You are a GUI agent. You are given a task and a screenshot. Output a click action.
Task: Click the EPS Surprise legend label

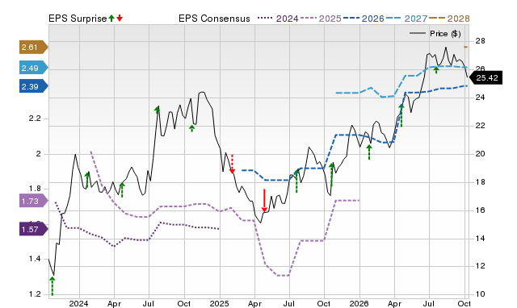pos(78,19)
